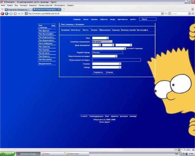The height and width of the screenshot is (156, 195).
Task: Open the Правка menu
Action: point(10,5)
